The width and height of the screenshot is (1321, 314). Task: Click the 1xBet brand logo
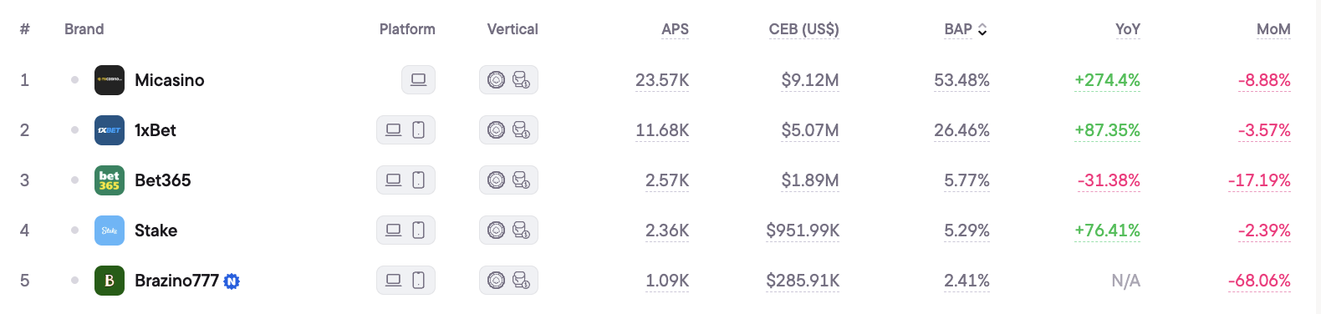(x=110, y=130)
